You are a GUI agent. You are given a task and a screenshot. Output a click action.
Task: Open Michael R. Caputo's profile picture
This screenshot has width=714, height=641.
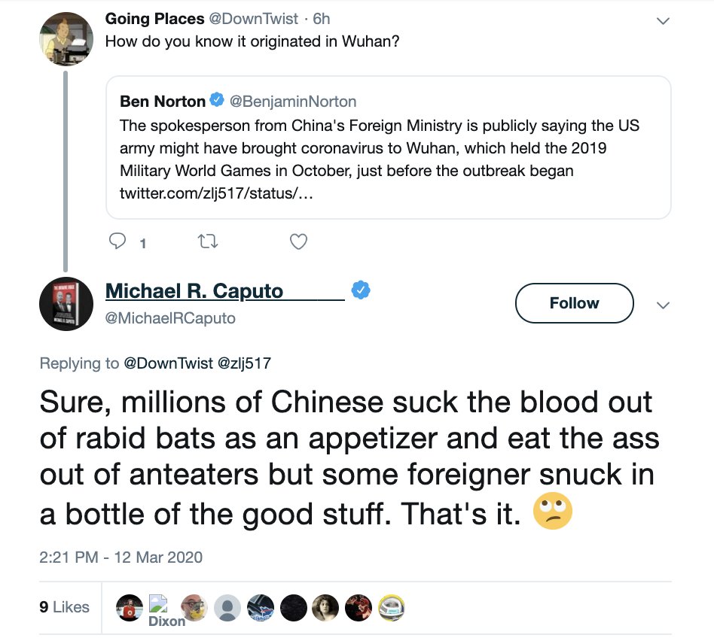pyautogui.click(x=66, y=303)
